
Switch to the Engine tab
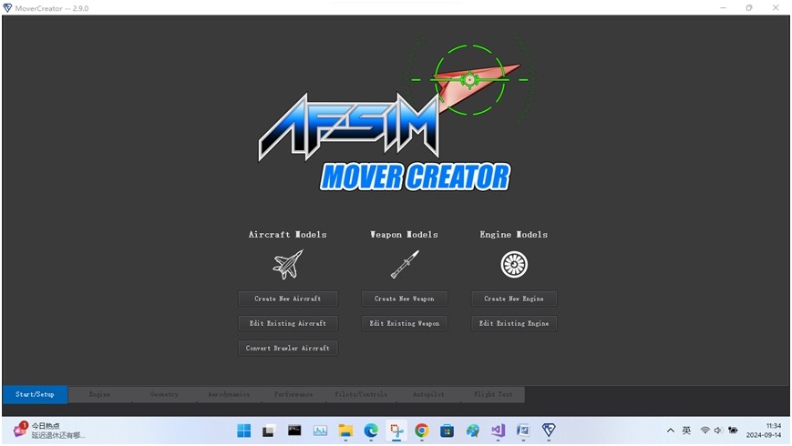point(100,394)
